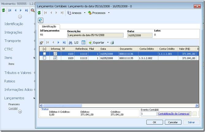Click the Descrição input field
Viewport: 205px width, 132px height.
pyautogui.click(x=95, y=35)
